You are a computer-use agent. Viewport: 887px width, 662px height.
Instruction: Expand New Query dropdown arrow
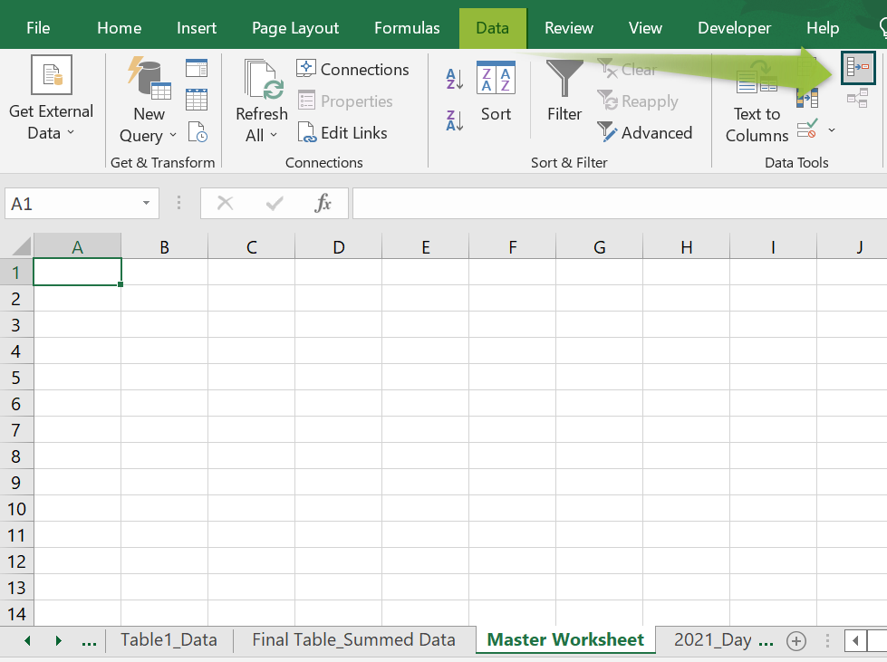(173, 135)
